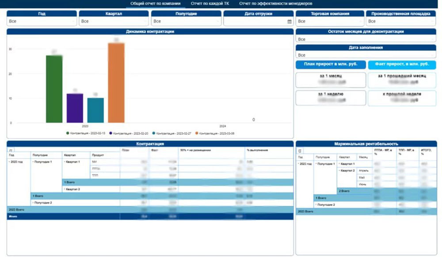
Task: Open the Торговая компания dropdown
Action: tap(329, 21)
